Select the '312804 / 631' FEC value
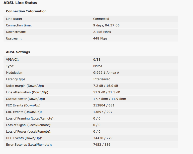The height and width of the screenshot is (154, 193). [x=104, y=105]
